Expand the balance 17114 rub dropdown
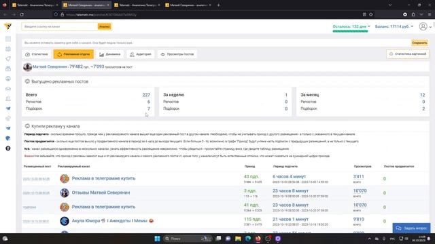 [394, 26]
